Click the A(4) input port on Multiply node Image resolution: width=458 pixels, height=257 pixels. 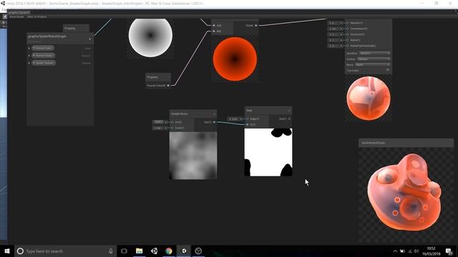pyautogui.click(x=214, y=26)
